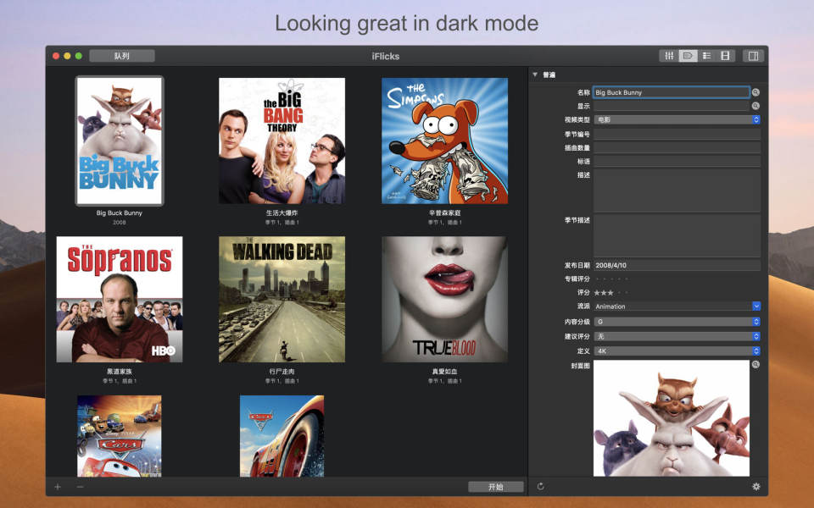The width and height of the screenshot is (814, 508).
Task: Open the video filmstrip view icon
Action: pyautogui.click(x=725, y=56)
